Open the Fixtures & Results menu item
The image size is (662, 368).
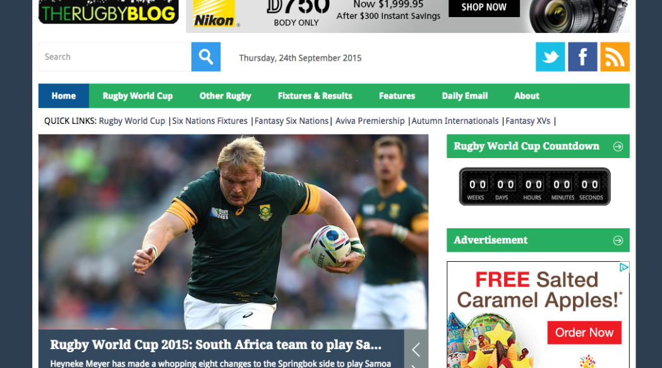(315, 96)
